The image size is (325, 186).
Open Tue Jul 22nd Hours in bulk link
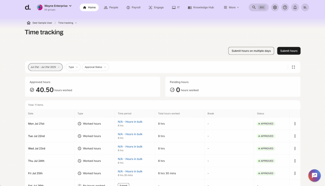pos(130,134)
